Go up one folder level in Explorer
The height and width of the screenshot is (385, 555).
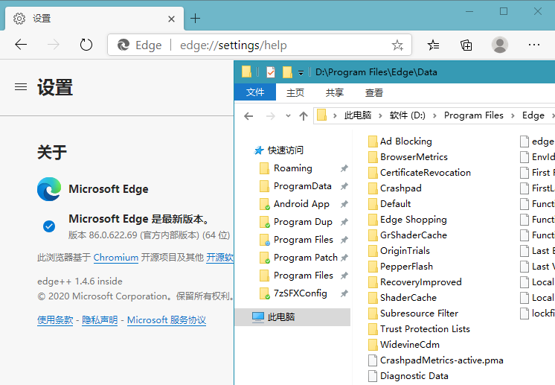(x=304, y=116)
